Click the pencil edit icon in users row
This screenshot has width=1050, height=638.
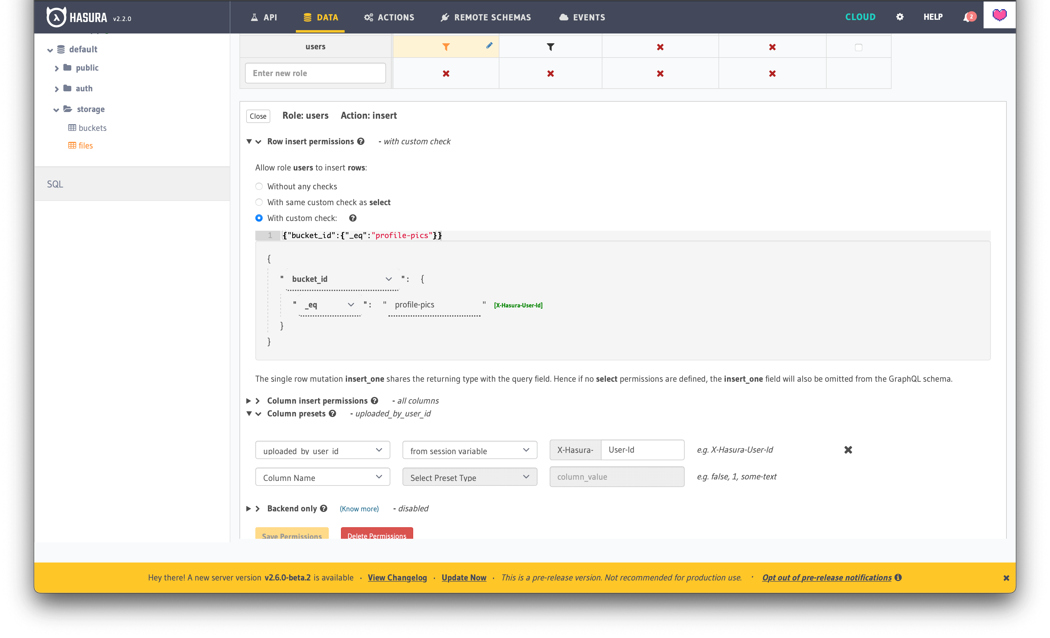click(489, 46)
